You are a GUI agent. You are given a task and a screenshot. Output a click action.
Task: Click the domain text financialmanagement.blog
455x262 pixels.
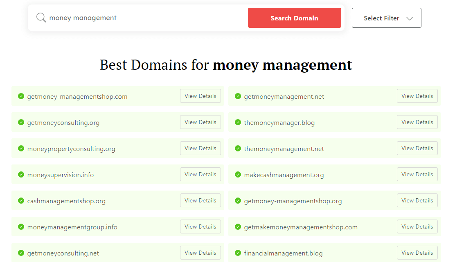(283, 253)
